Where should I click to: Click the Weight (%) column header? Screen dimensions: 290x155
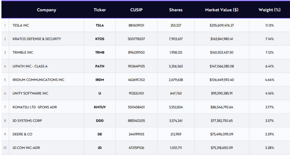tap(269, 10)
